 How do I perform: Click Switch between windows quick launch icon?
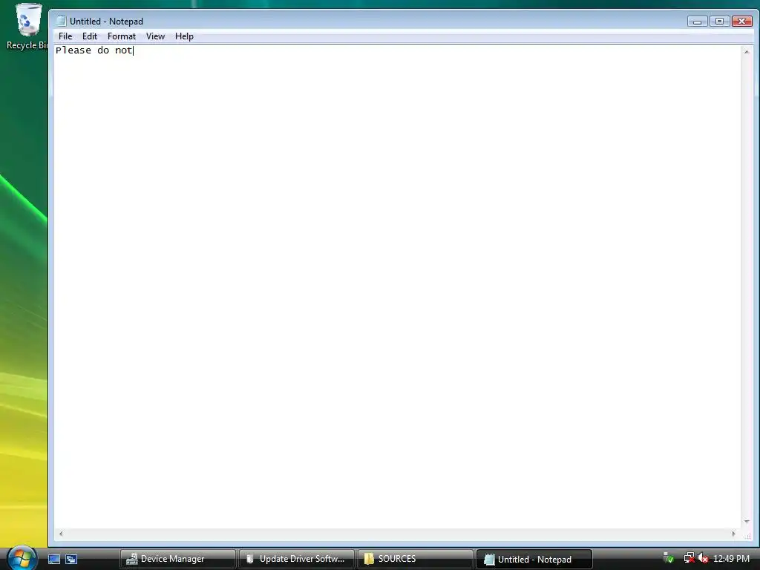[71, 559]
